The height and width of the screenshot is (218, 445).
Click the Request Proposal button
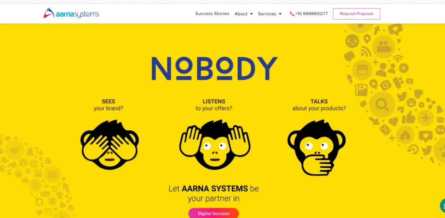(356, 13)
